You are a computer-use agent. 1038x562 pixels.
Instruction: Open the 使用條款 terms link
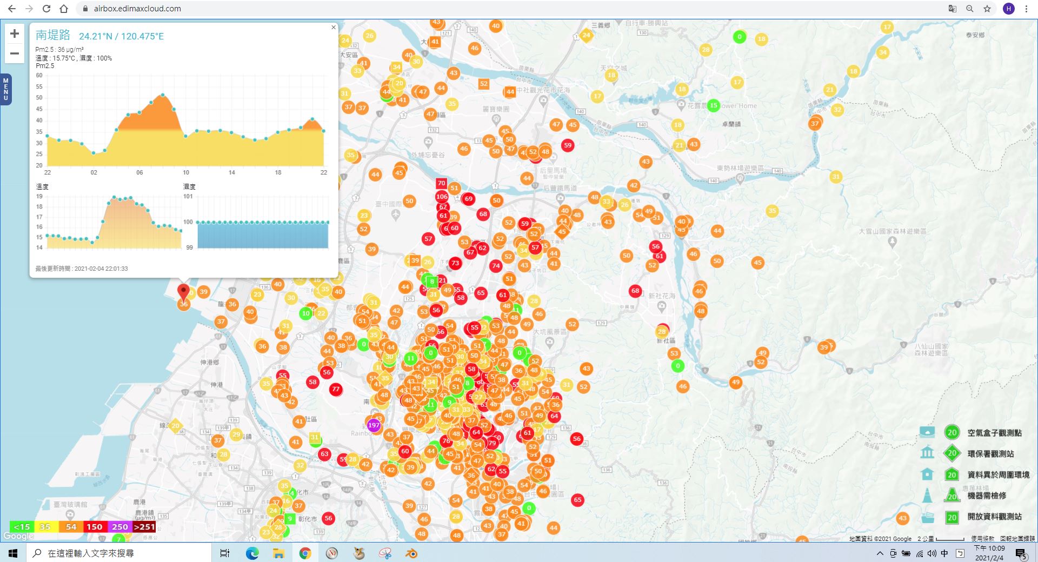982,539
